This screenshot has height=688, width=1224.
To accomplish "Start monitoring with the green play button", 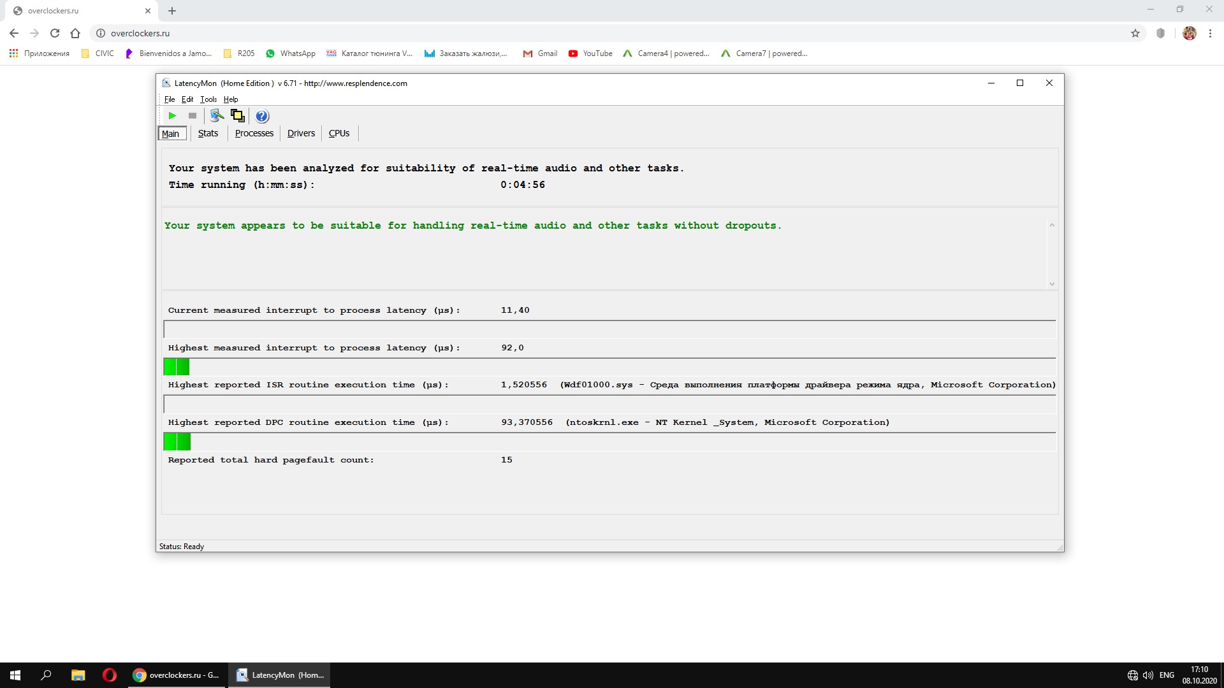I will 172,116.
